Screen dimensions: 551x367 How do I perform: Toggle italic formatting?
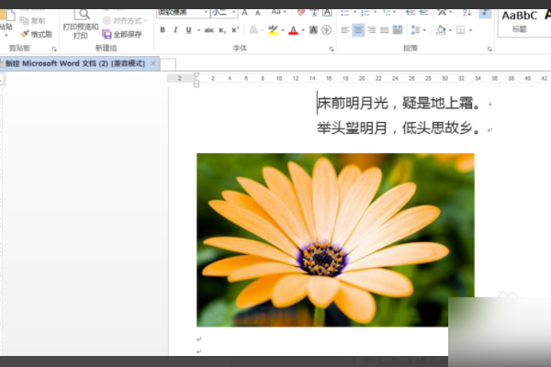click(175, 30)
